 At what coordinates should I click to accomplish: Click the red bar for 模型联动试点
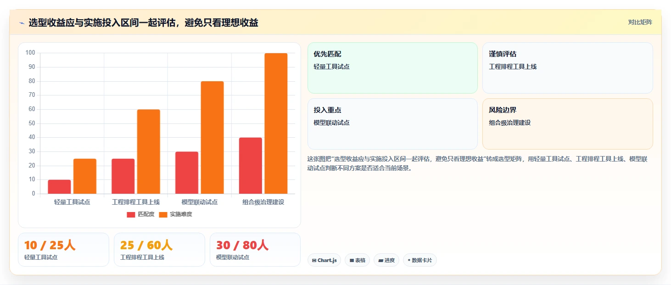tap(187, 173)
